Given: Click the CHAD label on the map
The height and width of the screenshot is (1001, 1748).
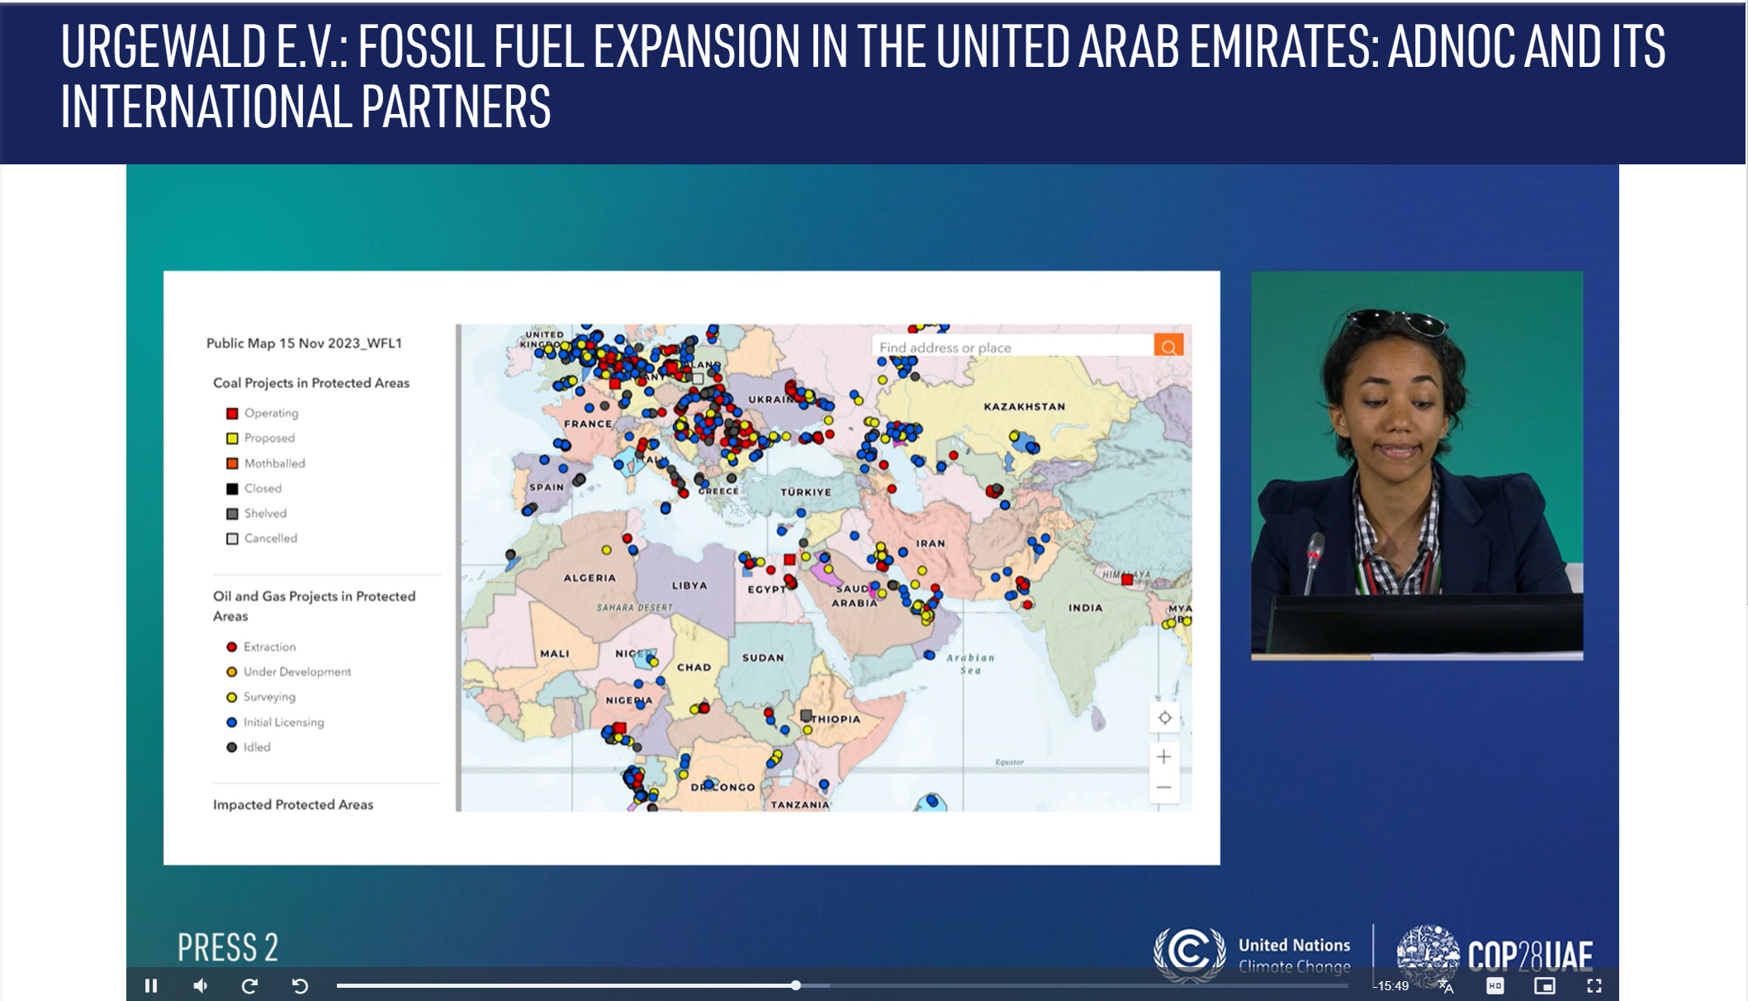Looking at the screenshot, I should 694,667.
